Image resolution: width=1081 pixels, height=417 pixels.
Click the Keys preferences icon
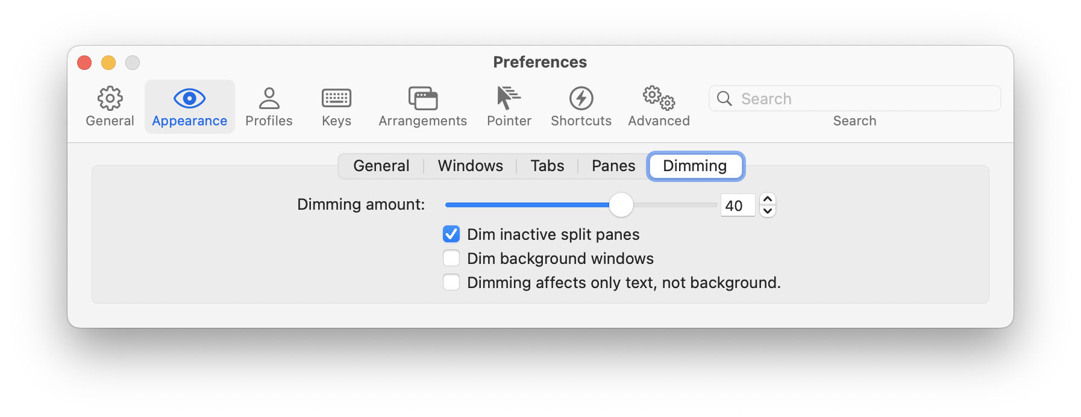tap(336, 106)
